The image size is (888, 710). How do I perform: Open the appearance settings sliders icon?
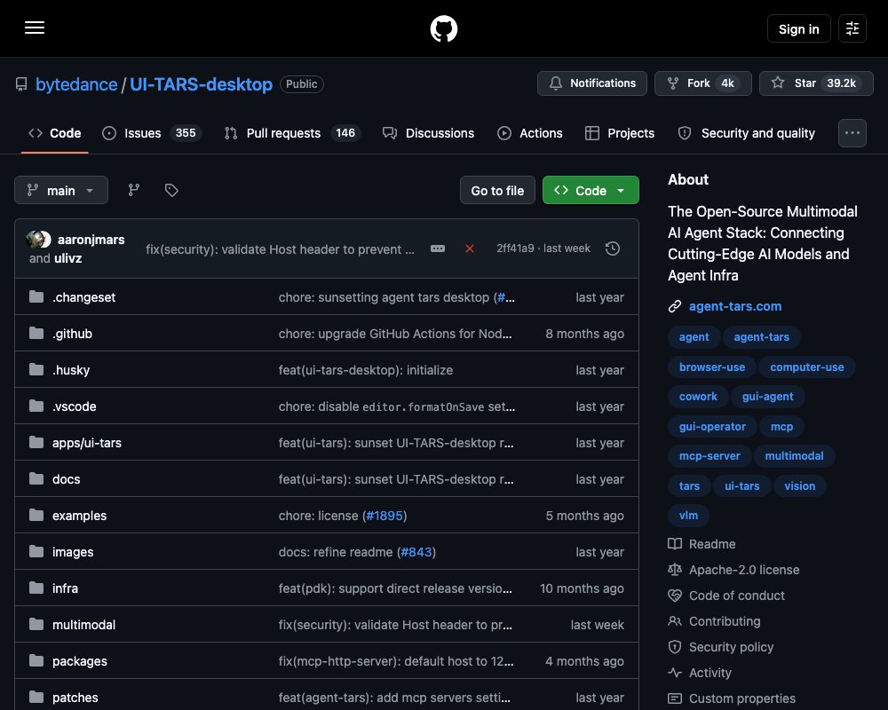click(x=852, y=28)
